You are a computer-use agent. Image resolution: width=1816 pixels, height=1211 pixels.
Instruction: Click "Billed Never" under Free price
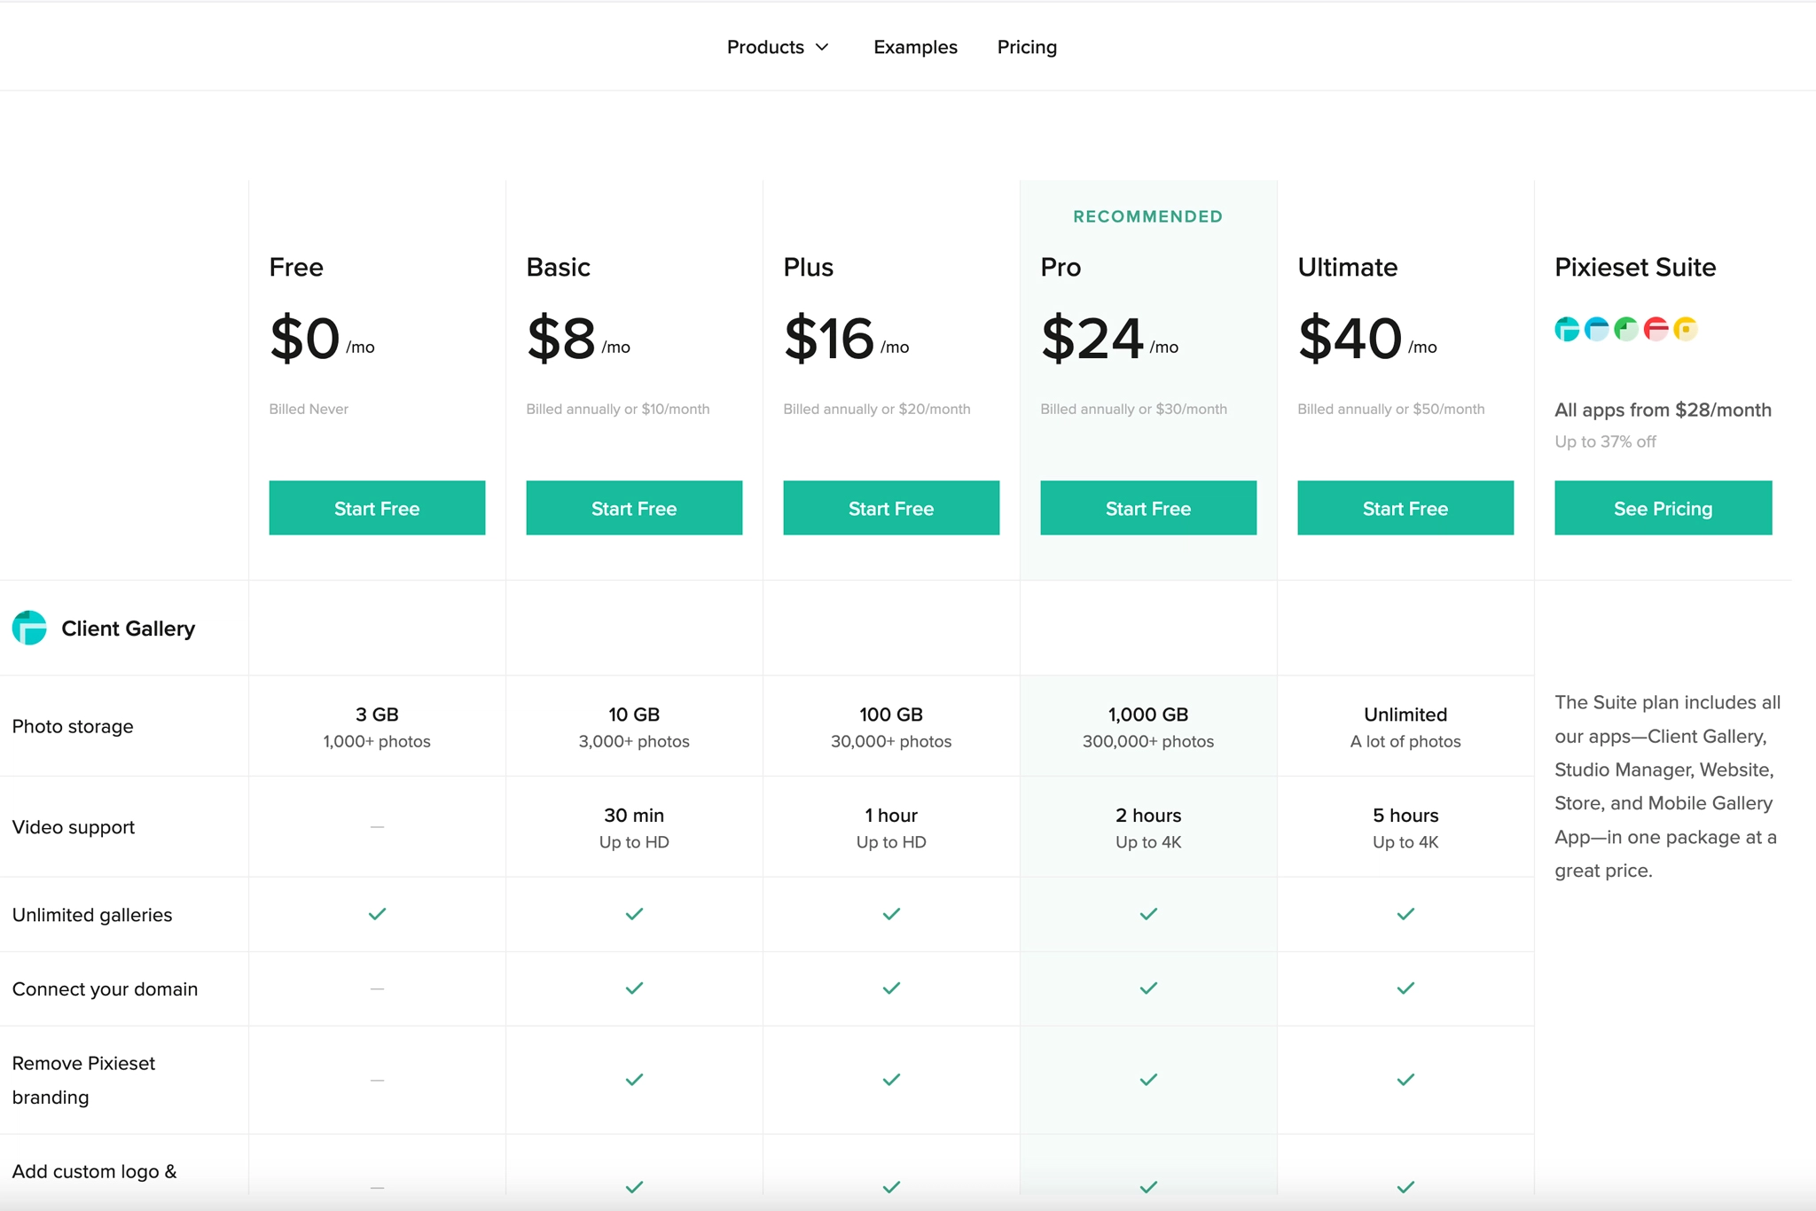click(x=309, y=409)
